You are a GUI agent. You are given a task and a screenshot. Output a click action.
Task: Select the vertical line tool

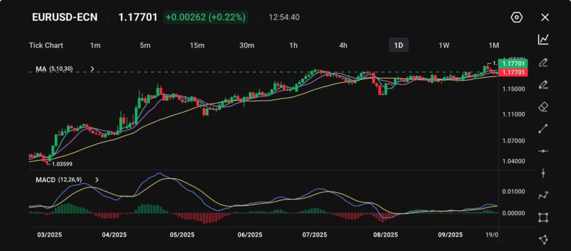pos(543,173)
